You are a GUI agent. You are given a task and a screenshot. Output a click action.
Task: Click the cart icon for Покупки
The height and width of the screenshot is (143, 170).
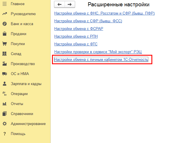click(5, 44)
